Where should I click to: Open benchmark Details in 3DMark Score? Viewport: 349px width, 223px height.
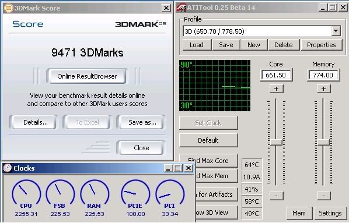(x=34, y=122)
